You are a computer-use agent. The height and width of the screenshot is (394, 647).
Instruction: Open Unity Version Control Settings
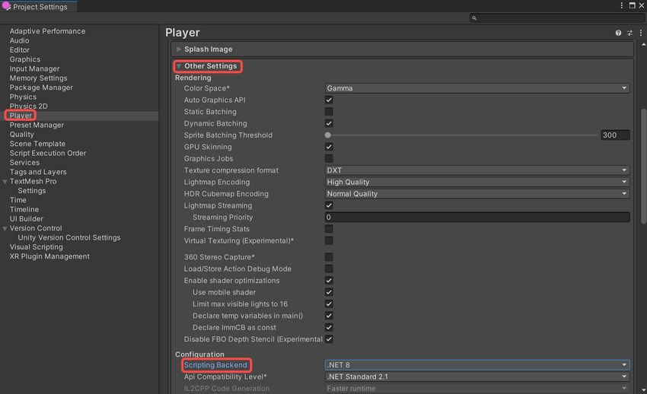click(69, 237)
